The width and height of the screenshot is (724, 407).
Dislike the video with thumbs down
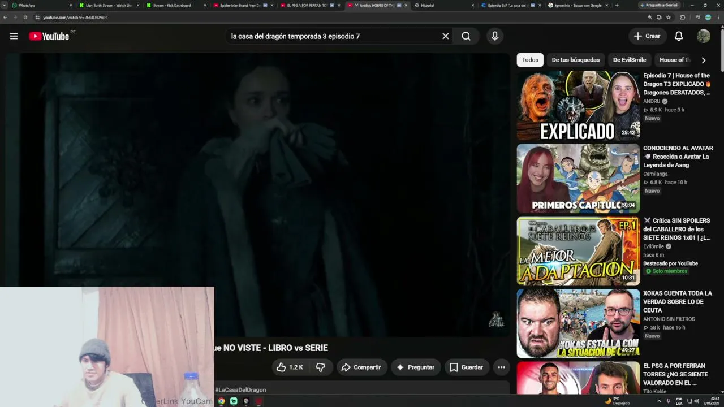(x=321, y=367)
